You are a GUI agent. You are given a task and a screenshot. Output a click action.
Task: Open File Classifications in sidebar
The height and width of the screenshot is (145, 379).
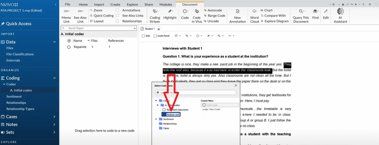20,54
